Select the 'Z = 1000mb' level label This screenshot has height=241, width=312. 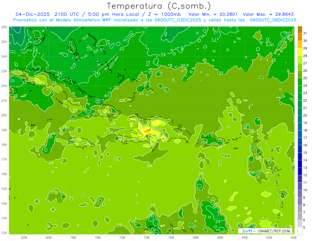pos(164,14)
